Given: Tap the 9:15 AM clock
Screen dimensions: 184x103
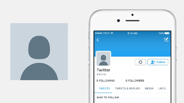Looking at the screenshot, I should pyautogui.click(x=132, y=33).
